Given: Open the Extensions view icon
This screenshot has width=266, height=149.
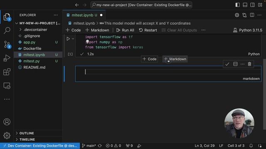Looking at the screenshot, I should pos(7,72).
